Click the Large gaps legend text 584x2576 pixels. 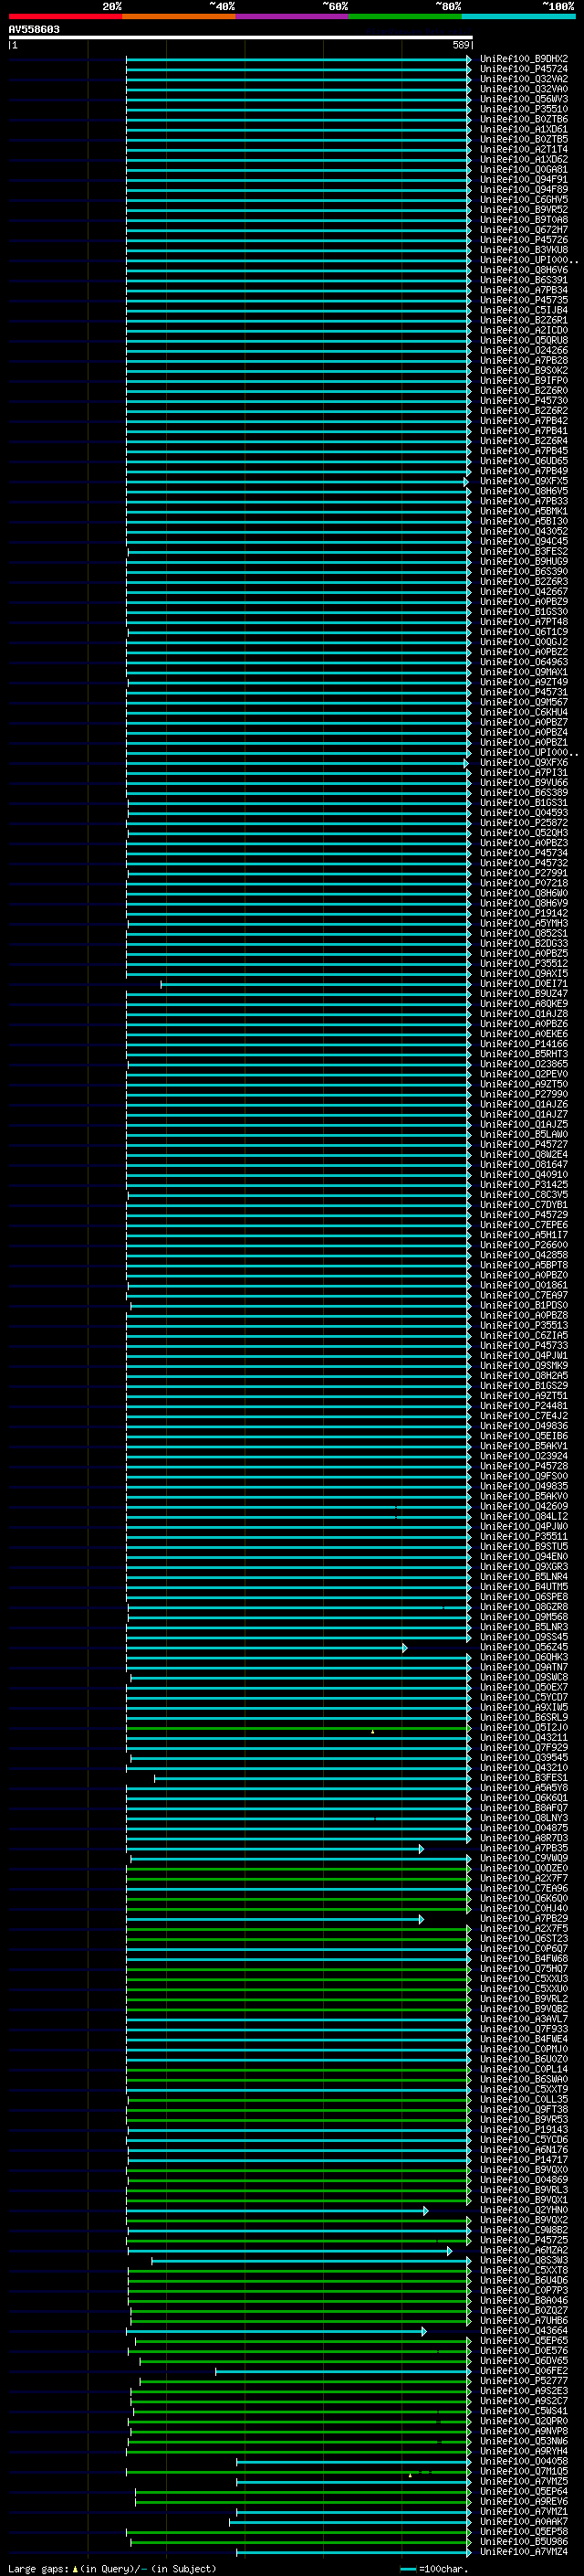tap(38, 2569)
